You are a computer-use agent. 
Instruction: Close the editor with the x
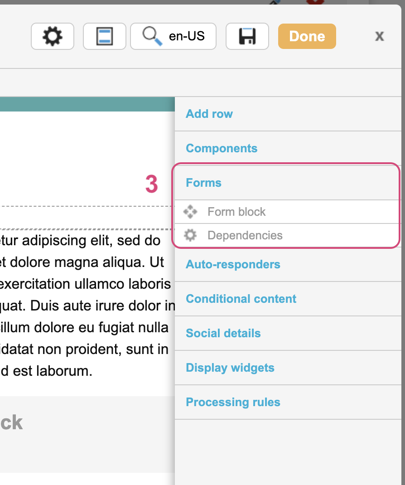point(380,36)
